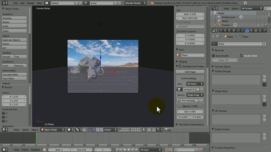
Task: Open the Object properties cube tab
Action: click(234, 30)
